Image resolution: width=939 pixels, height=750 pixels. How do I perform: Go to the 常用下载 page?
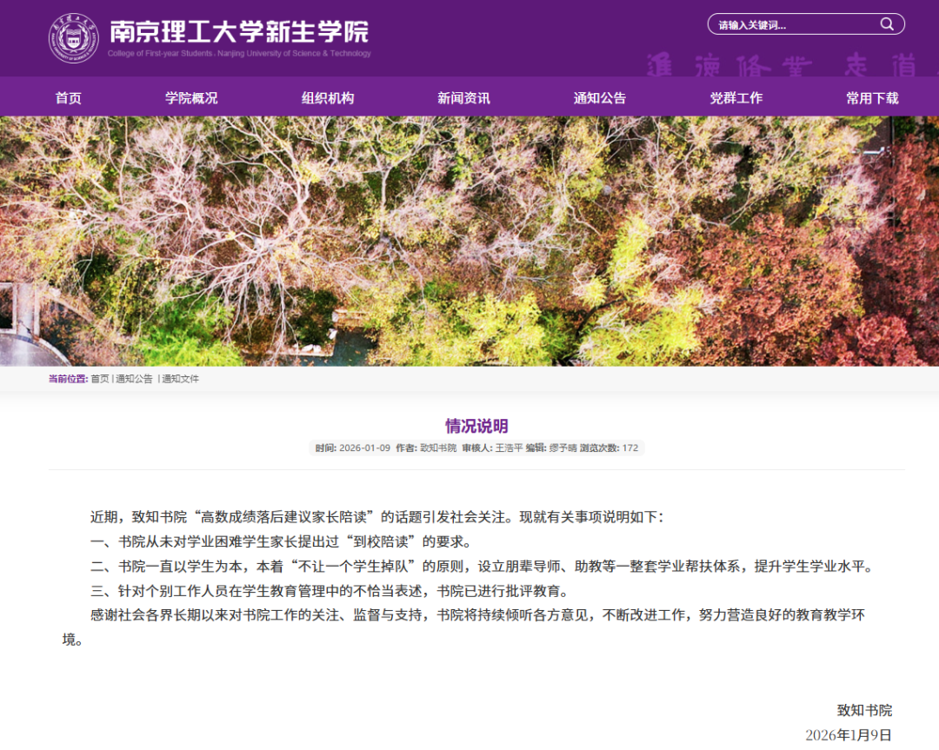click(872, 98)
